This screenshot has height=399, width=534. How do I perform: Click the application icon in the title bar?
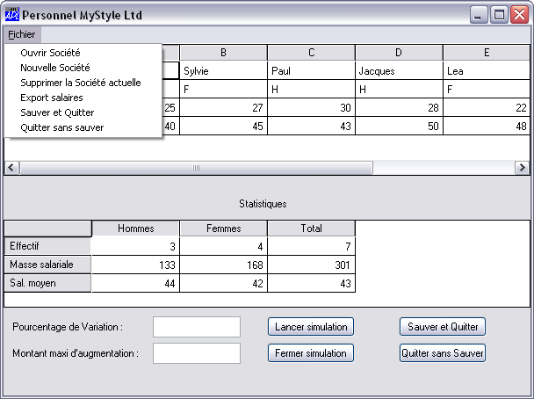[x=11, y=15]
